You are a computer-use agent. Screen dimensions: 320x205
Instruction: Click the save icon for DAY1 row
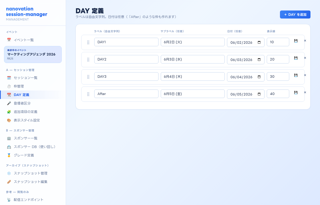click(x=296, y=41)
